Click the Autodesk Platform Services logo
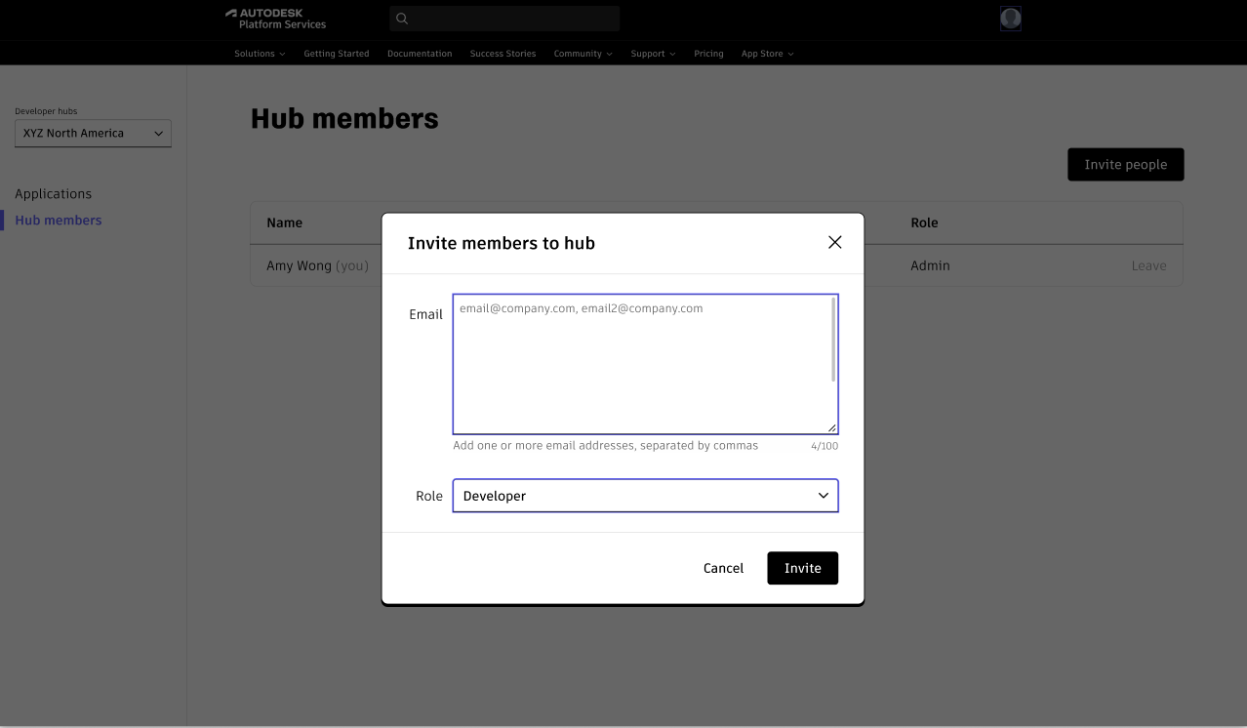Image resolution: width=1247 pixels, height=728 pixels. pyautogui.click(x=276, y=19)
